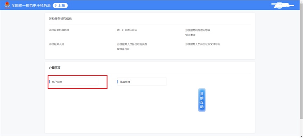
Task: Click the 办理事项 section heading
Action: point(55,68)
